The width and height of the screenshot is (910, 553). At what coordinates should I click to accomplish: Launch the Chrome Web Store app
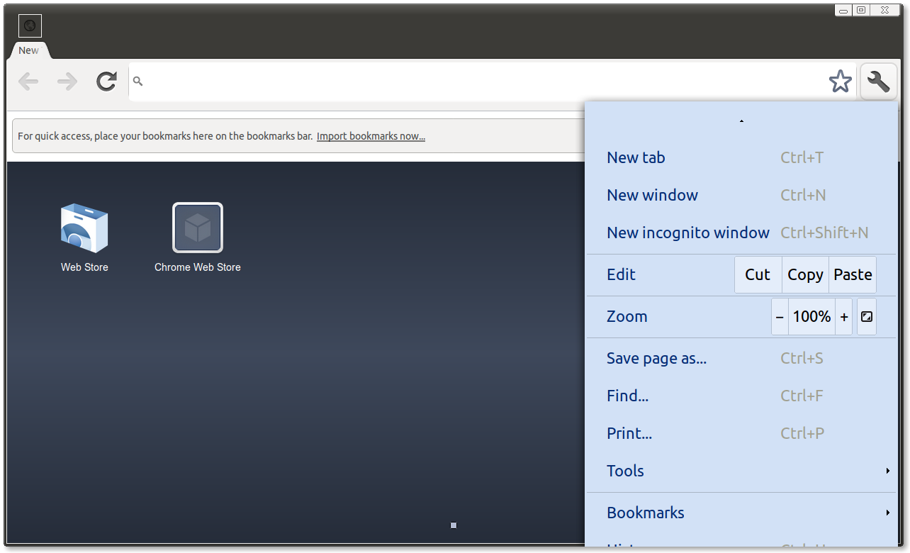click(x=197, y=228)
